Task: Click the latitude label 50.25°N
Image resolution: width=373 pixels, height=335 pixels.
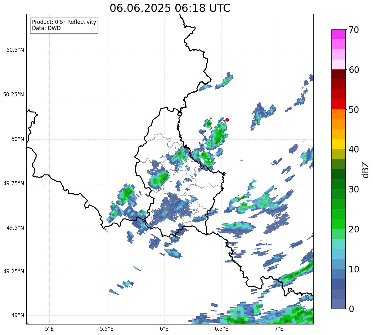Action: tap(14, 95)
